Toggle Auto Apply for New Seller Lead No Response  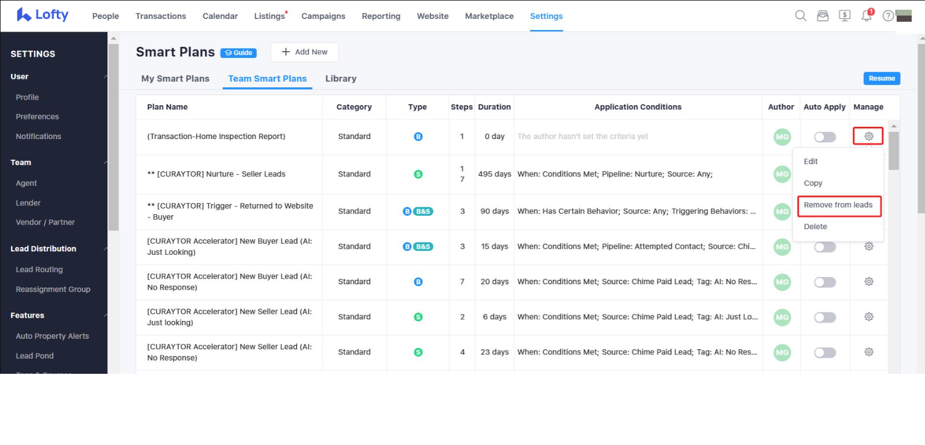[x=825, y=353]
